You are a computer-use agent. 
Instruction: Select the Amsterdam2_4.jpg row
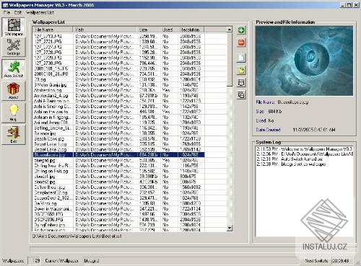coord(118,96)
